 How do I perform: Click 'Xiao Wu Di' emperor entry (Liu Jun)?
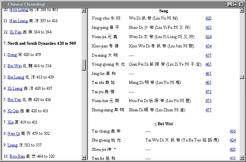(161, 46)
